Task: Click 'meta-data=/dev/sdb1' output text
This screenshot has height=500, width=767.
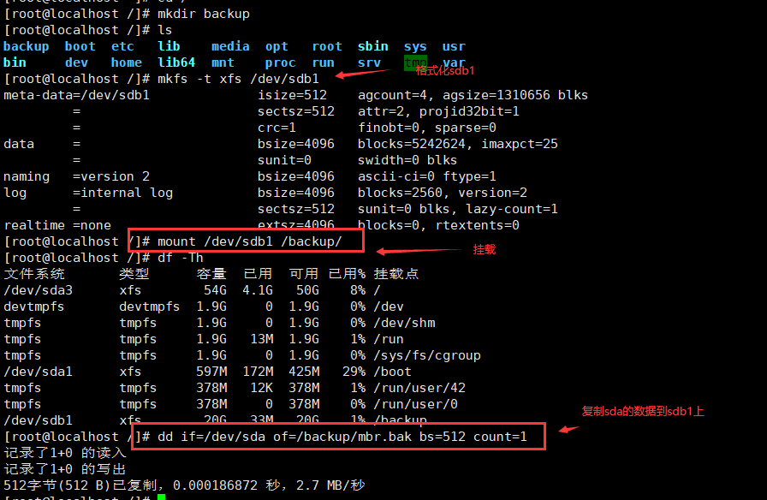Action: click(76, 95)
